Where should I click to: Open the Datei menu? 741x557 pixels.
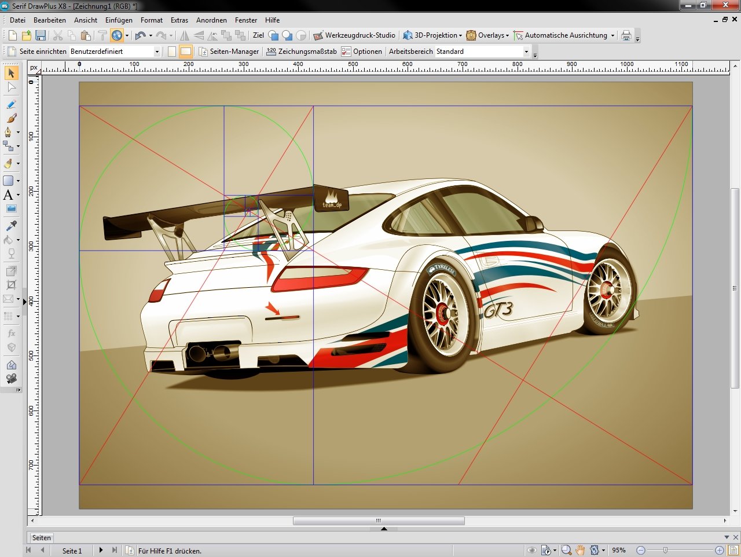click(18, 20)
